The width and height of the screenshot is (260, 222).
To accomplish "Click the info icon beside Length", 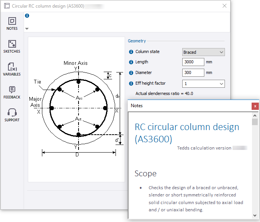I will coord(131,62).
